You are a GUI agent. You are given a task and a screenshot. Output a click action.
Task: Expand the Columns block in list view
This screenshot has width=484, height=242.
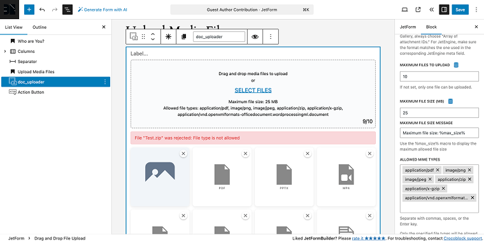(5, 51)
